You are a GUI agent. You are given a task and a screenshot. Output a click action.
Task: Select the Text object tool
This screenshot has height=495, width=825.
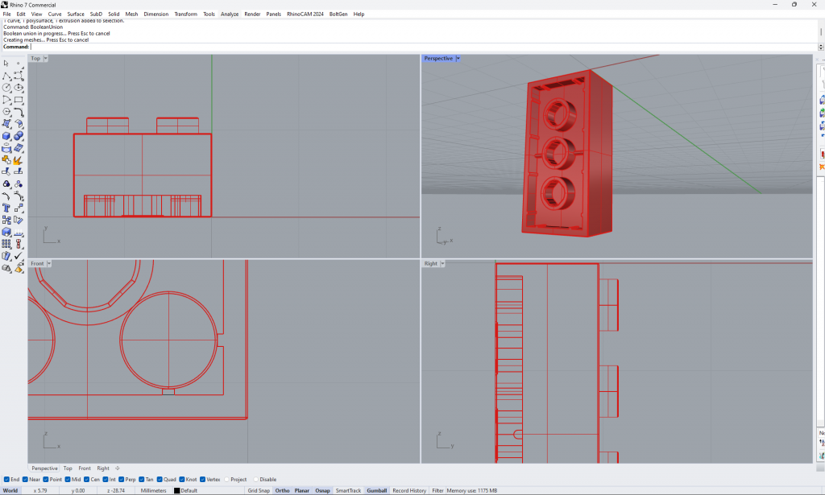pyautogui.click(x=6, y=208)
